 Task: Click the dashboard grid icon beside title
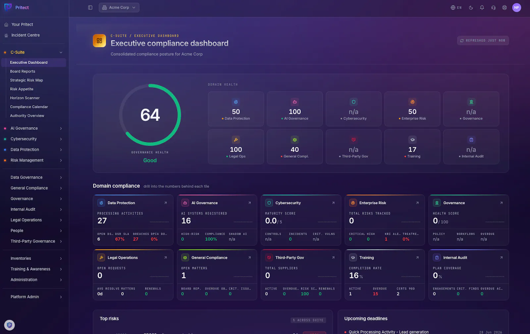[x=99, y=41]
